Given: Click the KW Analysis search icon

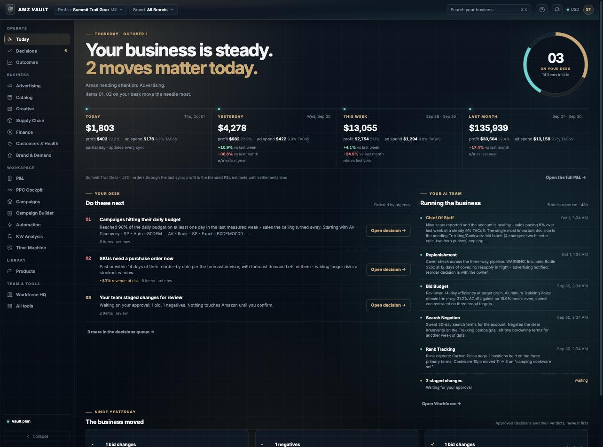Looking at the screenshot, I should (x=10, y=237).
